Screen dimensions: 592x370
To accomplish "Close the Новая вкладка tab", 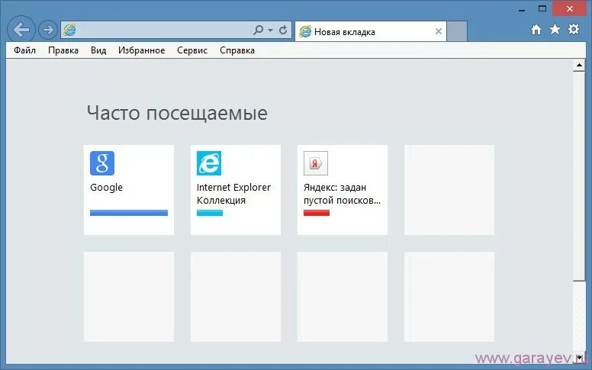I will [x=439, y=31].
